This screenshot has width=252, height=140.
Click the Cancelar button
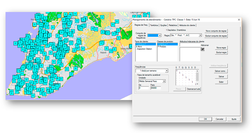(x=220, y=119)
